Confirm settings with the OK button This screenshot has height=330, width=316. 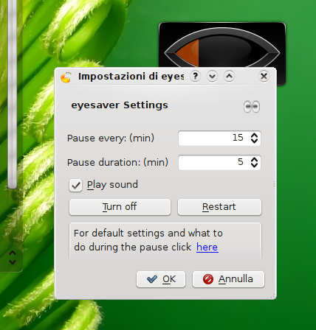[161, 279]
